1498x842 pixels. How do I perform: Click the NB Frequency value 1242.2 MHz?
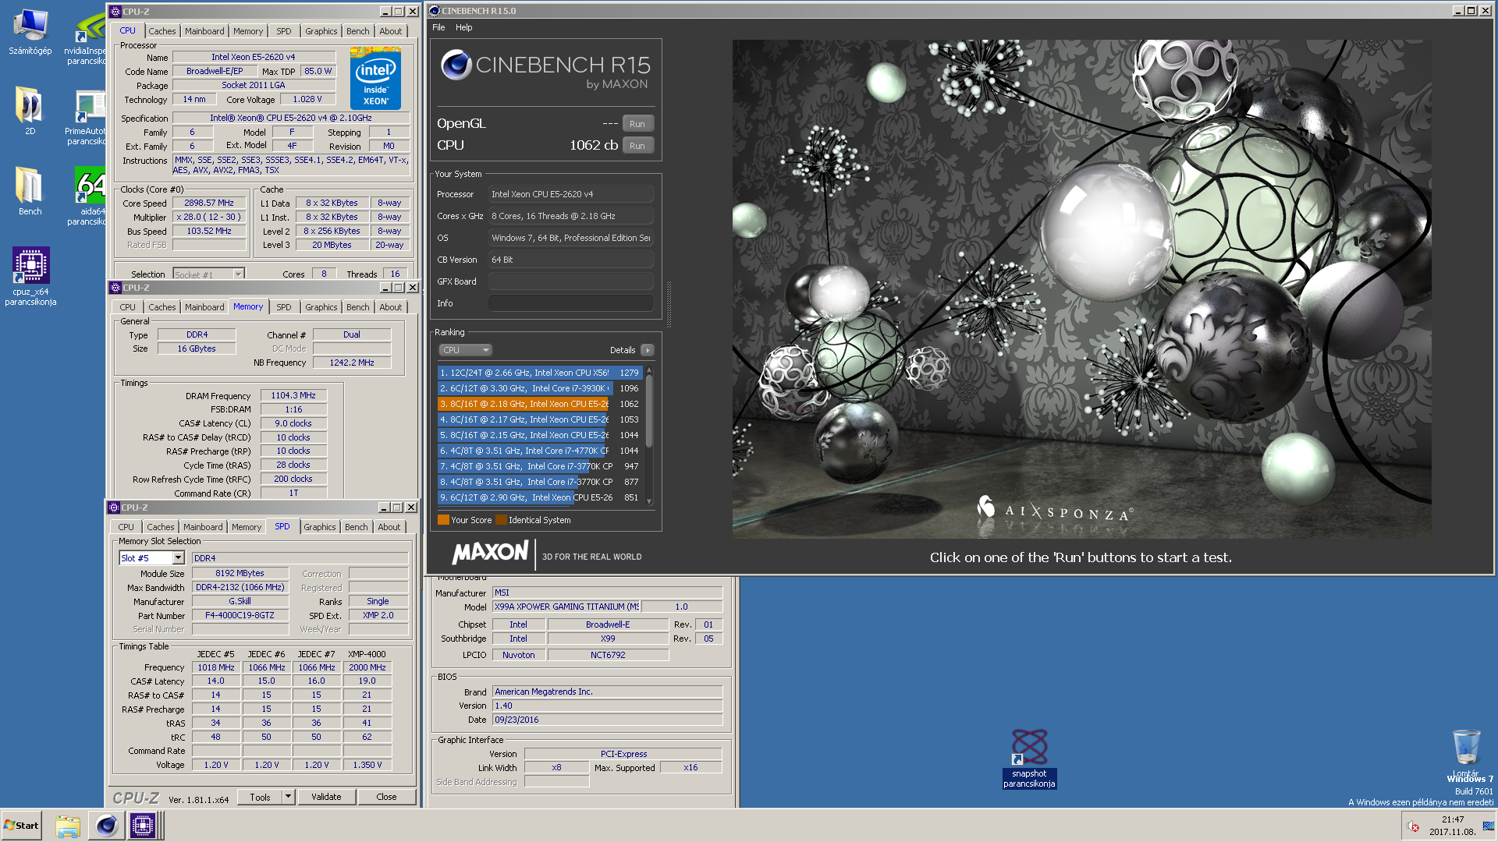[352, 363]
